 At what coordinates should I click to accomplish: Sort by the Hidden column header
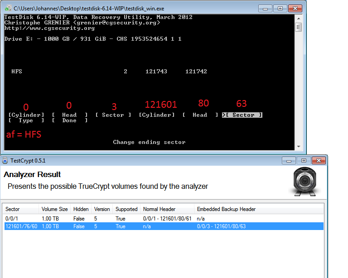click(81, 209)
